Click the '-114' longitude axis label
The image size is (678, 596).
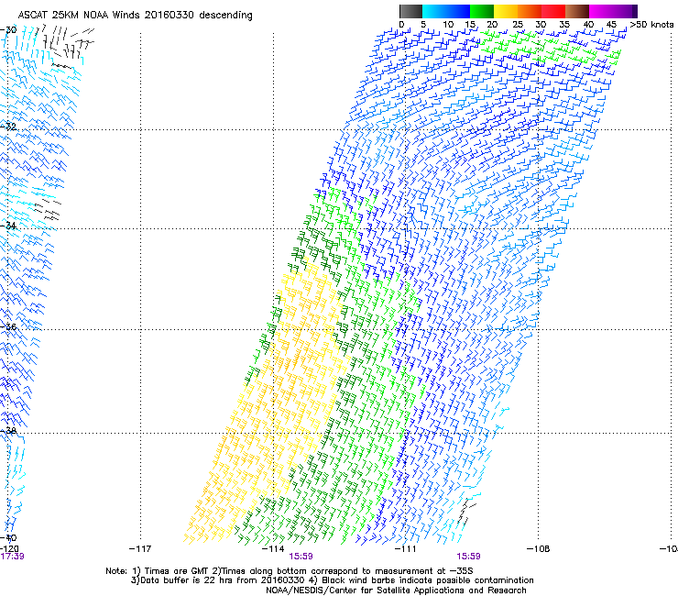273,549
